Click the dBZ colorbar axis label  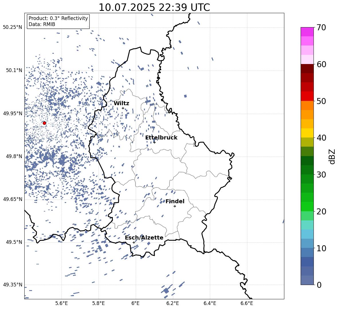click(x=332, y=156)
